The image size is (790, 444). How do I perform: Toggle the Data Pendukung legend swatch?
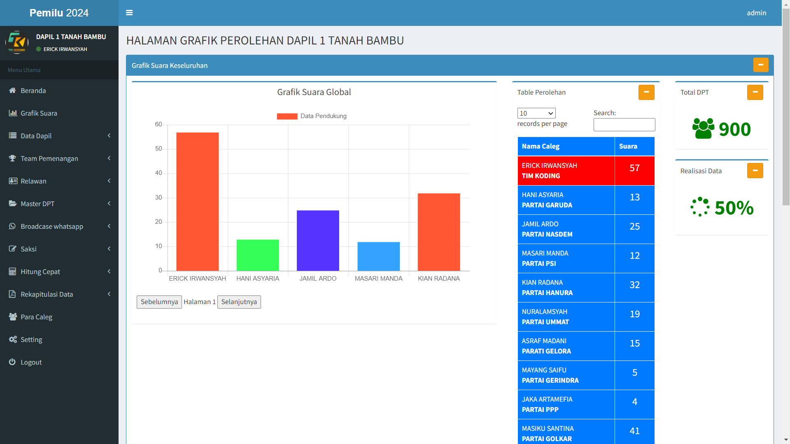pyautogui.click(x=287, y=116)
